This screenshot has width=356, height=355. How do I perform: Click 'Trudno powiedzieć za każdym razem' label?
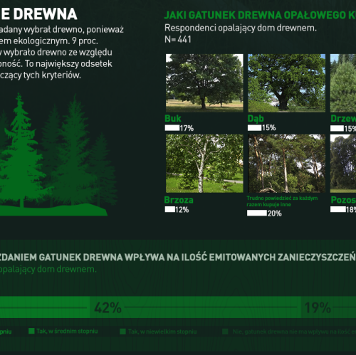click(282, 201)
